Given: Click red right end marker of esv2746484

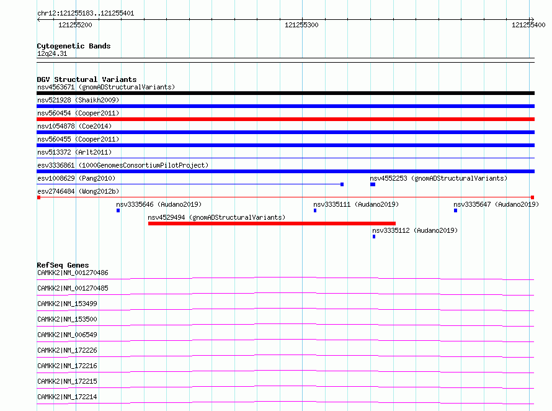Looking at the screenshot, I should point(533,197).
